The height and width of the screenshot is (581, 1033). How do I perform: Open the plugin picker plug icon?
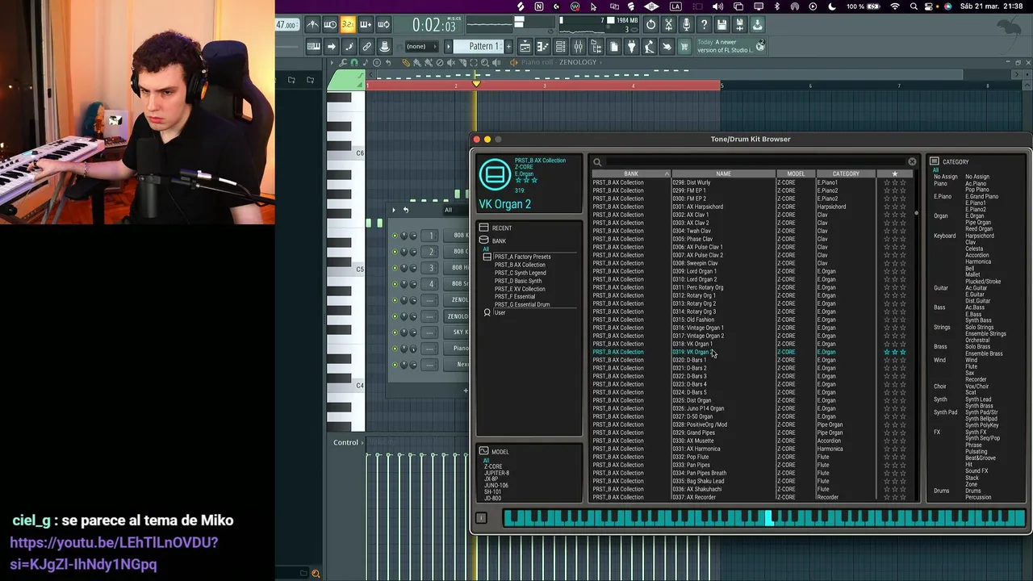click(631, 47)
